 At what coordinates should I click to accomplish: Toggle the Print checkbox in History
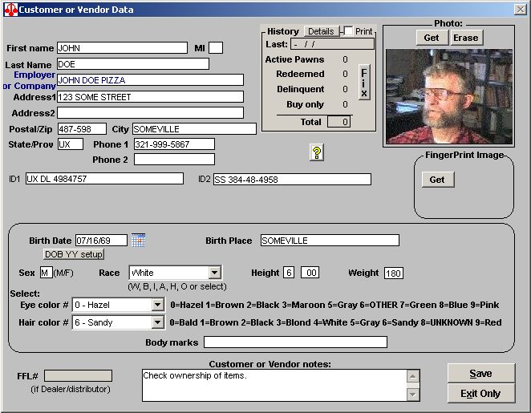(x=348, y=31)
